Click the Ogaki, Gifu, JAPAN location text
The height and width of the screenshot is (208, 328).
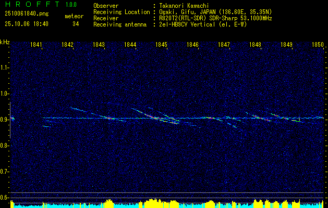click(x=215, y=12)
